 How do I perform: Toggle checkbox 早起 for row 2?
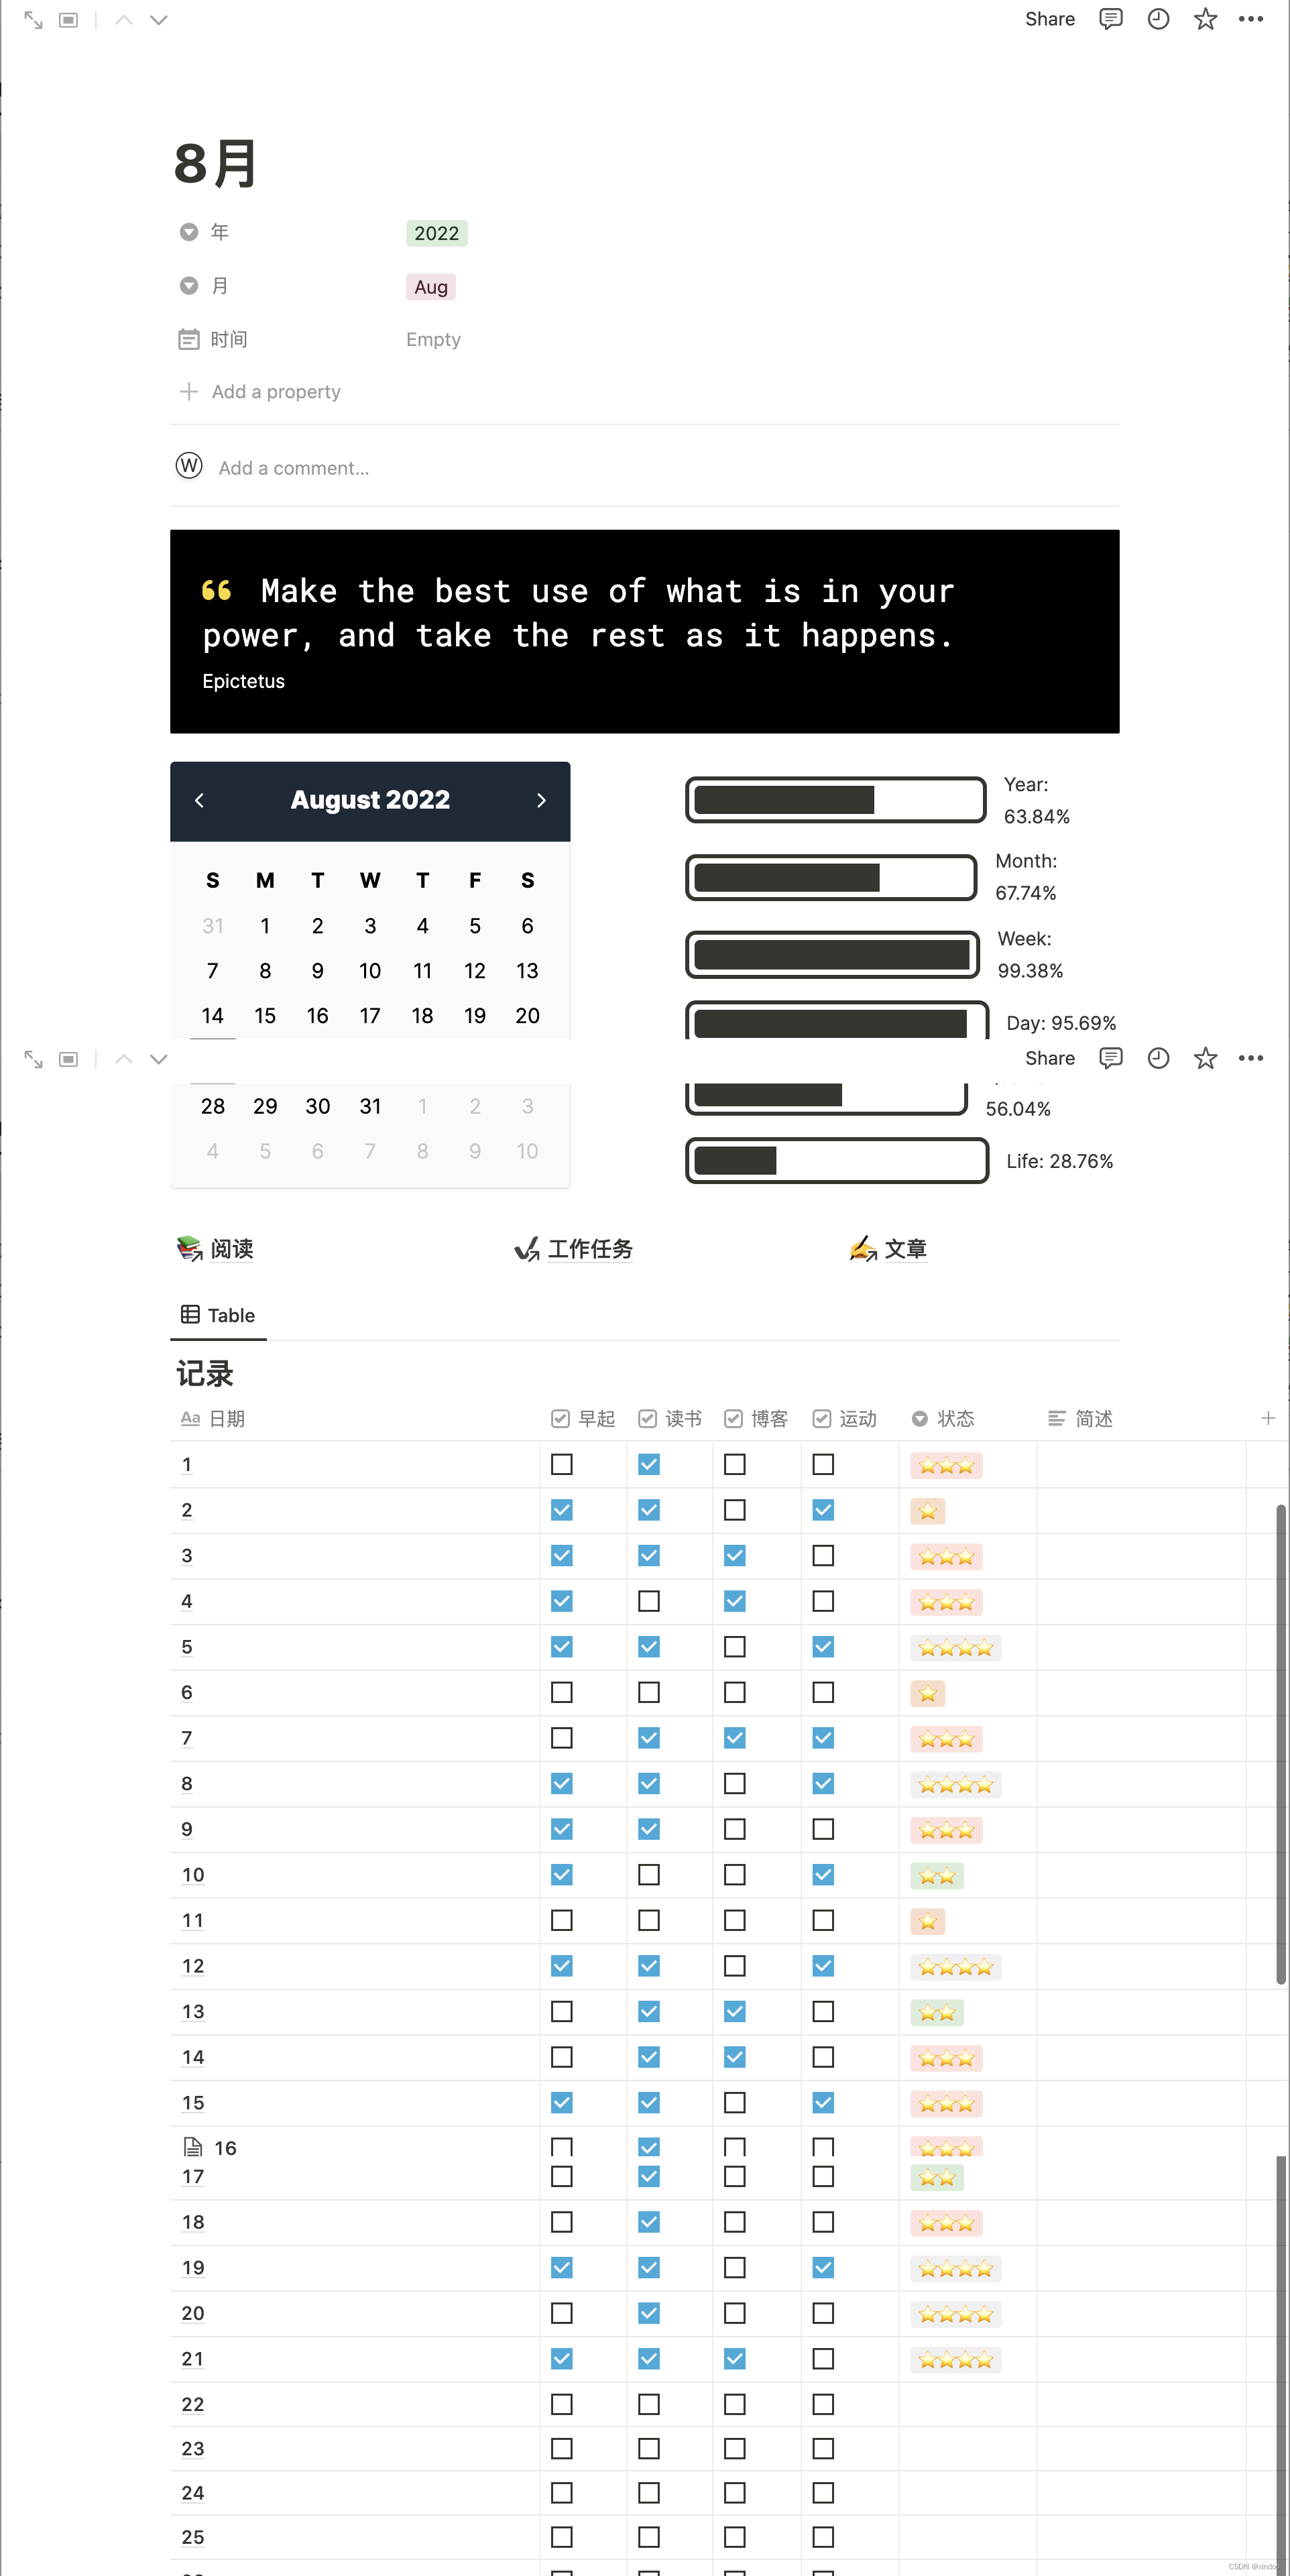pyautogui.click(x=561, y=1509)
